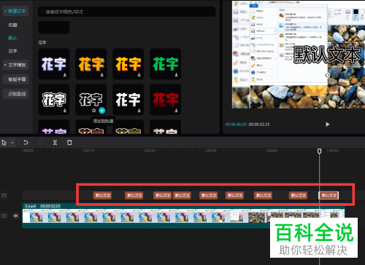Open 识别歌词 panel
365x265 pixels.
click(x=16, y=94)
